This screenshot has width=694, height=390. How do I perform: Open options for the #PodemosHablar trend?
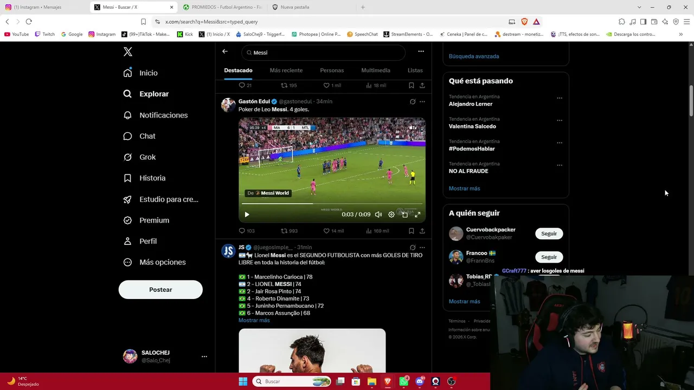[x=560, y=143]
